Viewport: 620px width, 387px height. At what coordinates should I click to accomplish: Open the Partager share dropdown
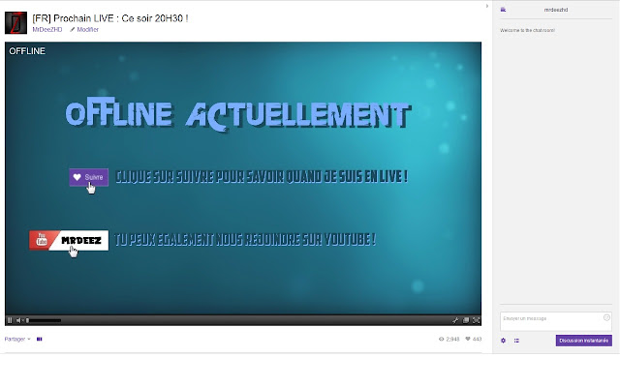point(17,339)
